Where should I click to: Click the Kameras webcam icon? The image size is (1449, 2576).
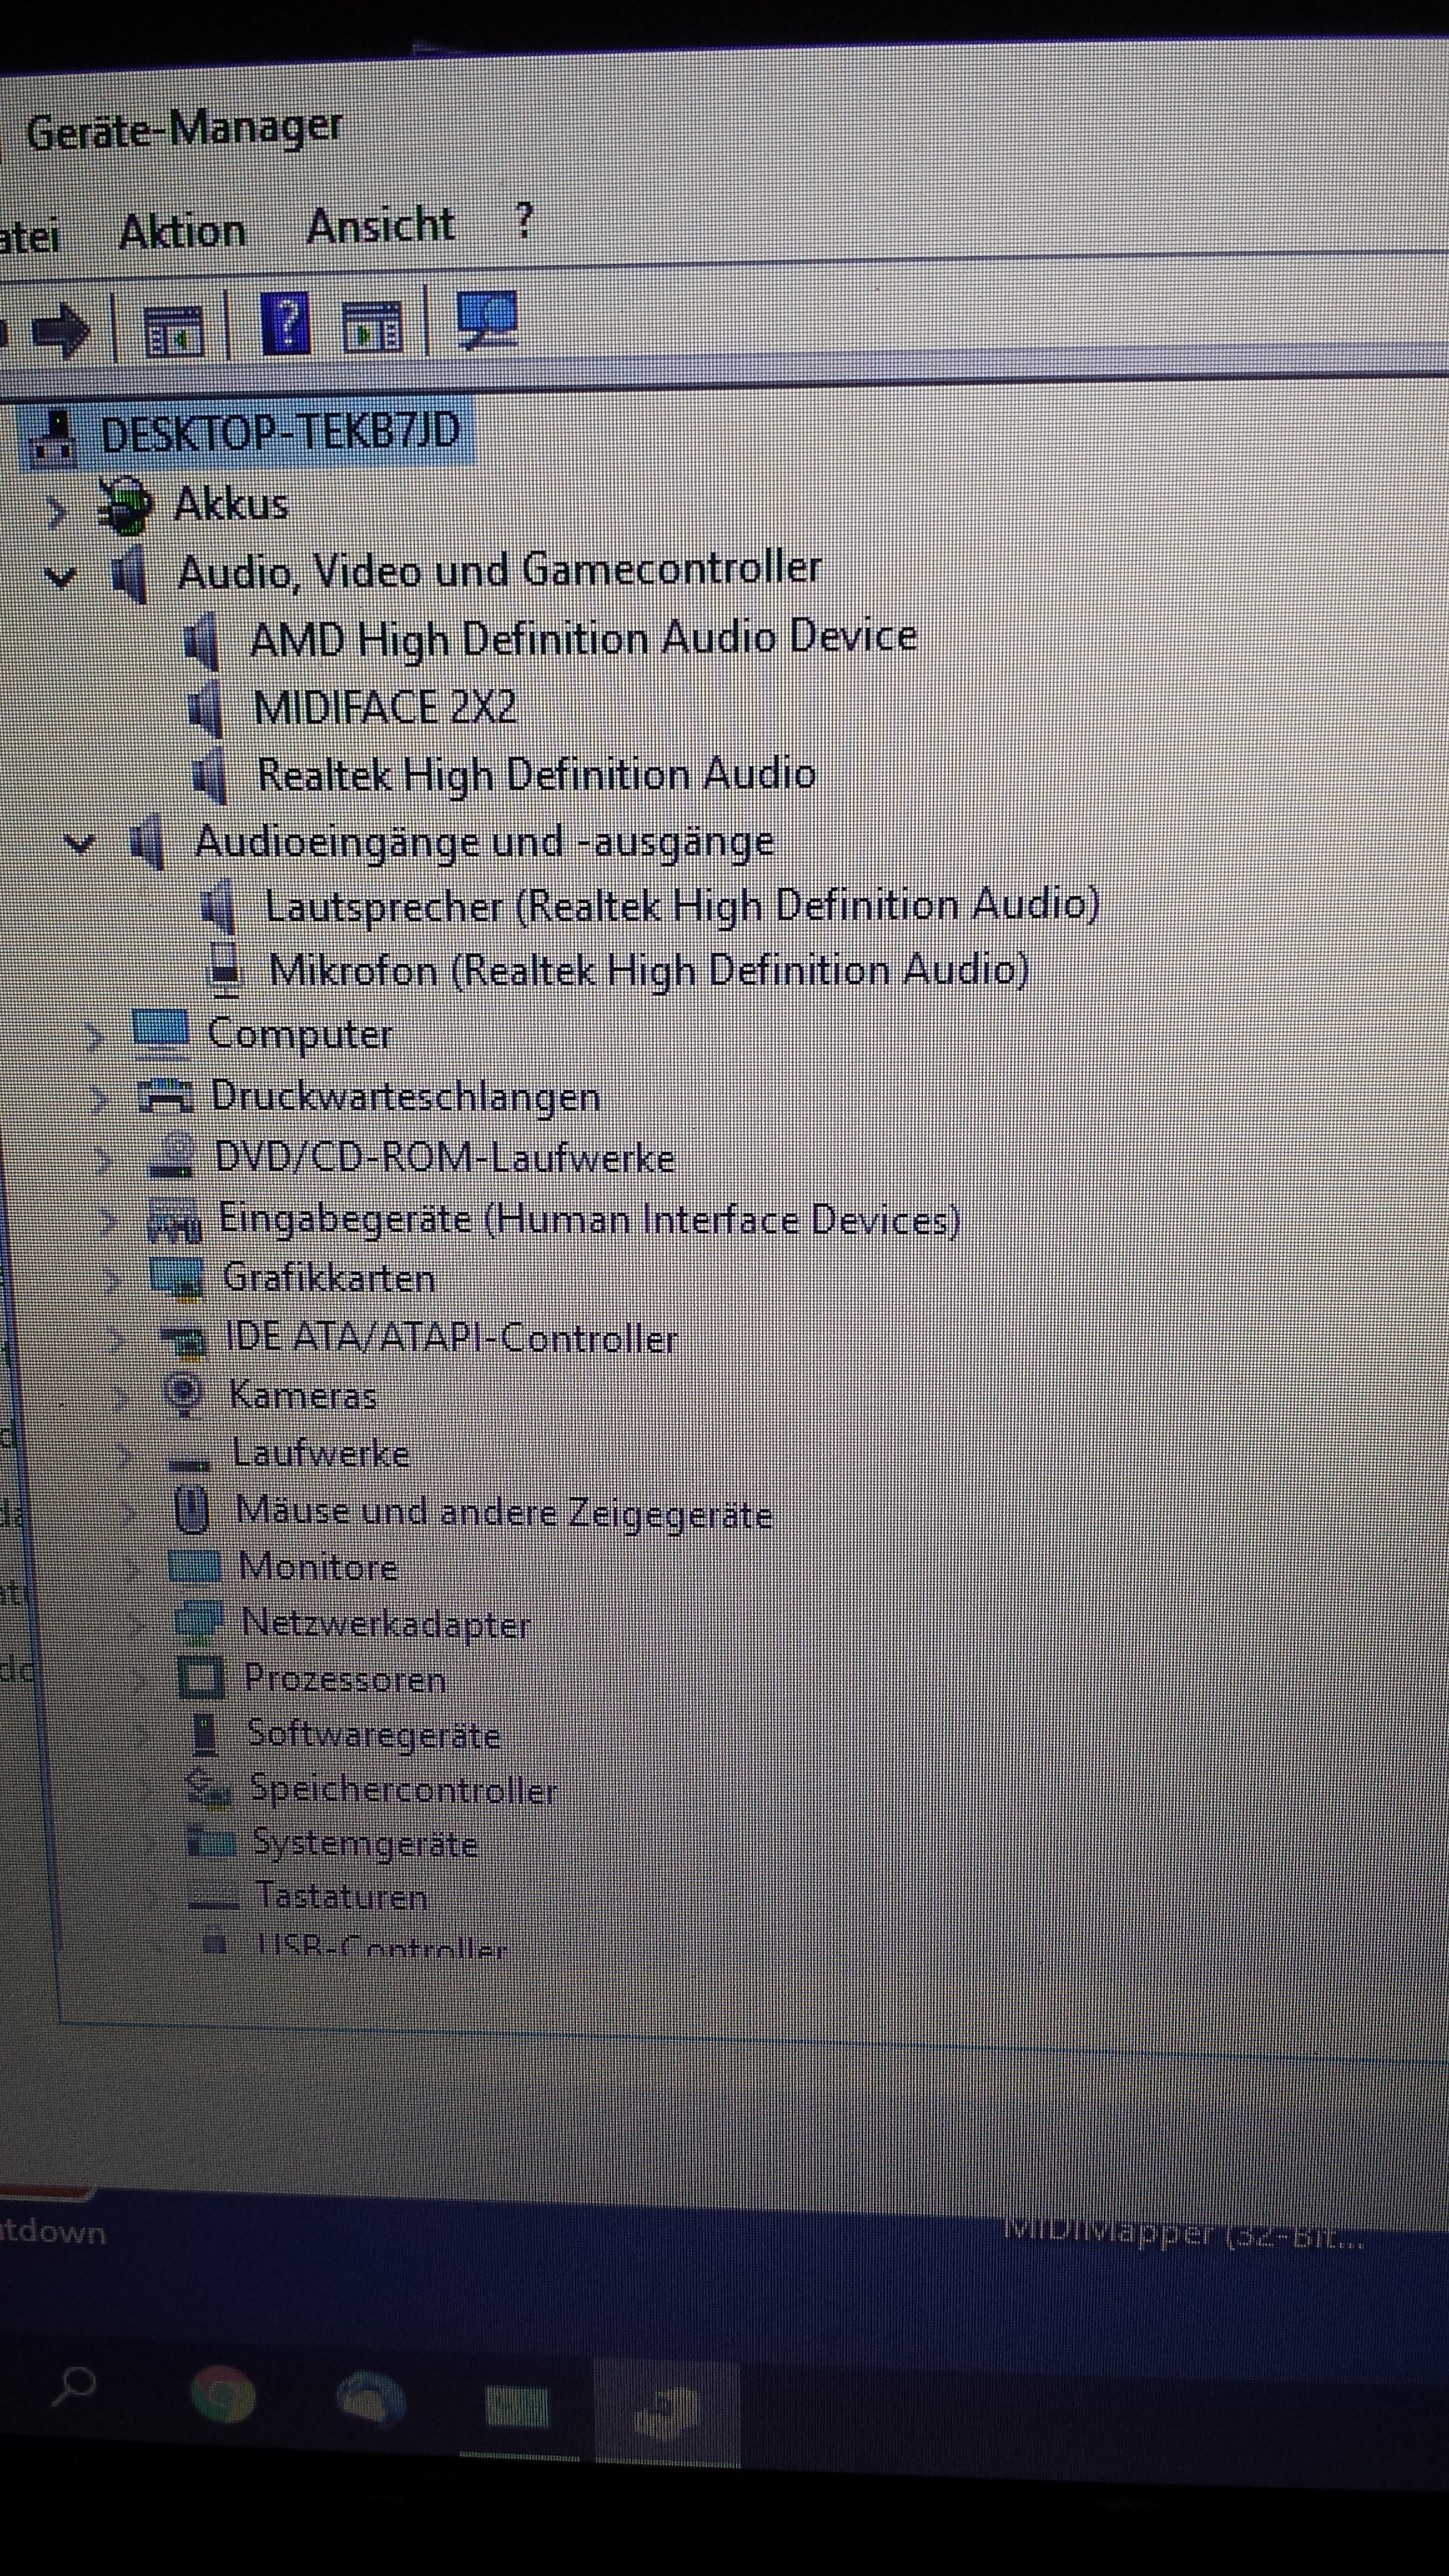tap(184, 1394)
